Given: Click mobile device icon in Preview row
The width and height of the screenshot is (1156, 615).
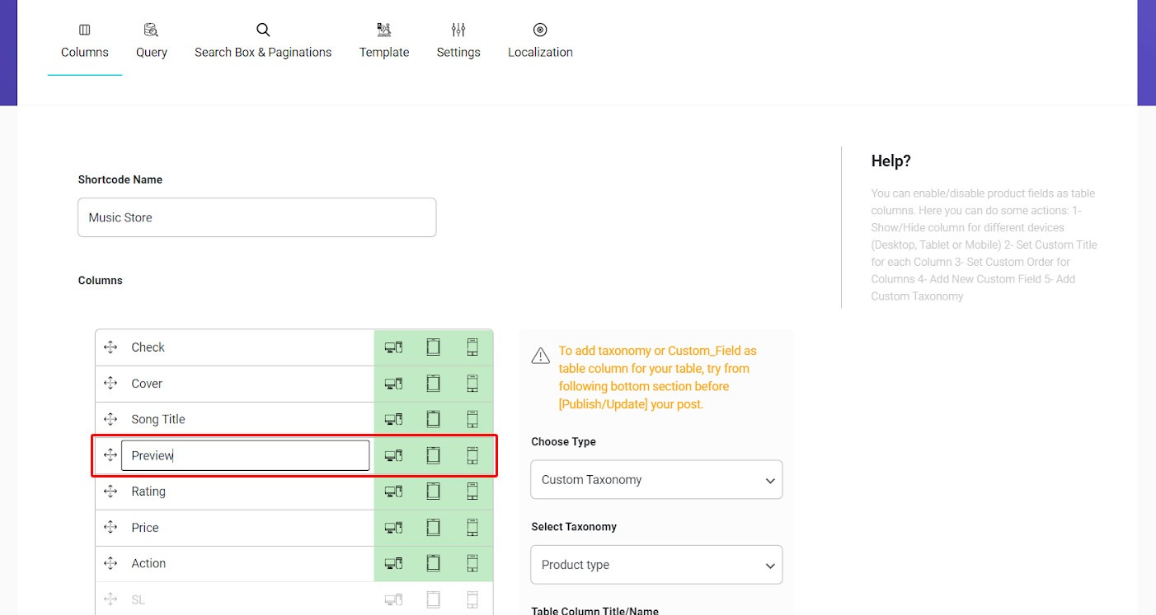Looking at the screenshot, I should click(472, 455).
